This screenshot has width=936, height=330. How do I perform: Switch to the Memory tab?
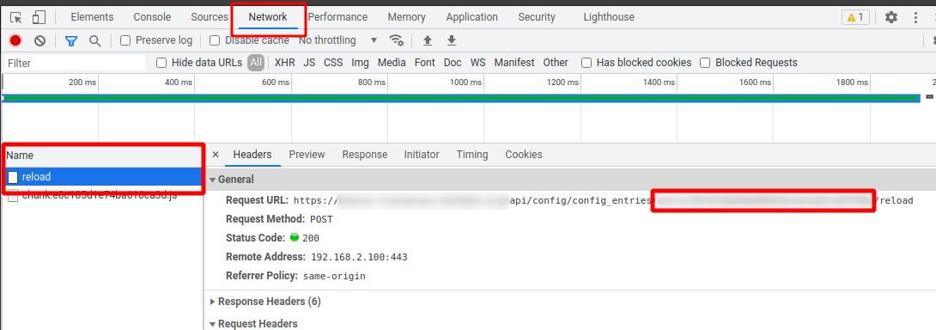[406, 17]
